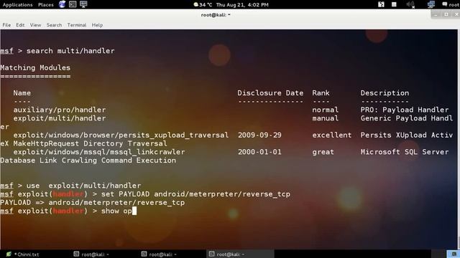Open the Places menu

click(x=46, y=5)
